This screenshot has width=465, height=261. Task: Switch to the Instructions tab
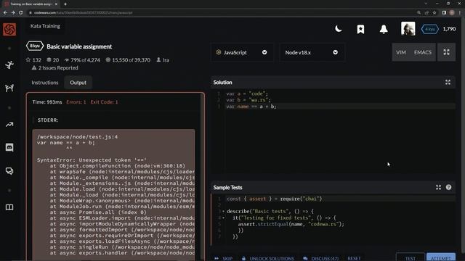point(45,83)
